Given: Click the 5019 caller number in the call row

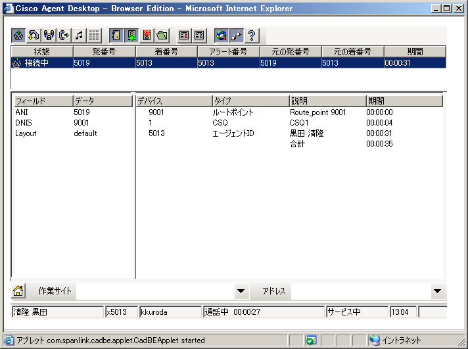Looking at the screenshot, I should pos(82,63).
